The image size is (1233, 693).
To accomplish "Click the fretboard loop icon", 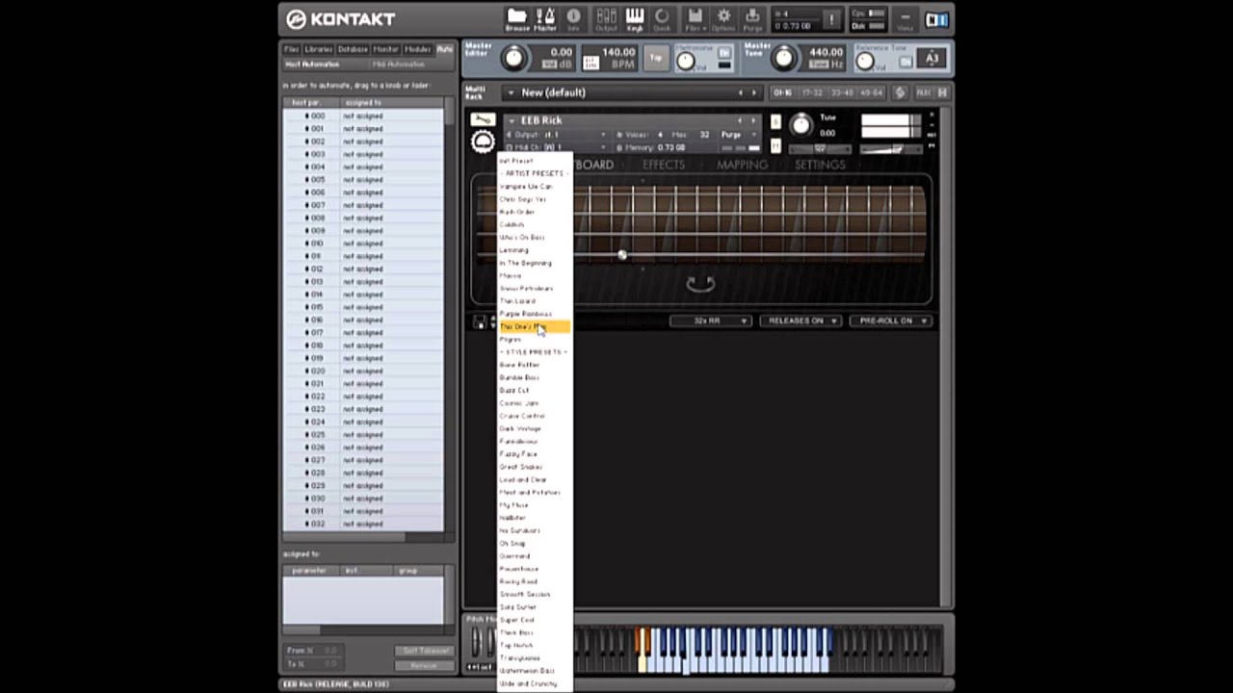I will [x=700, y=284].
